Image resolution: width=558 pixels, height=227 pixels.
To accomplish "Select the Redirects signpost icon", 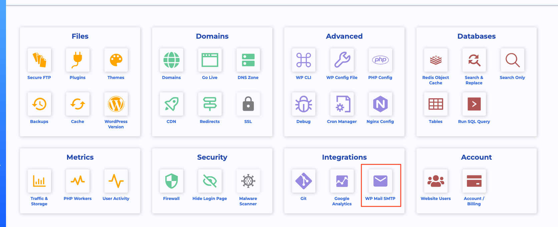I will coord(210,104).
